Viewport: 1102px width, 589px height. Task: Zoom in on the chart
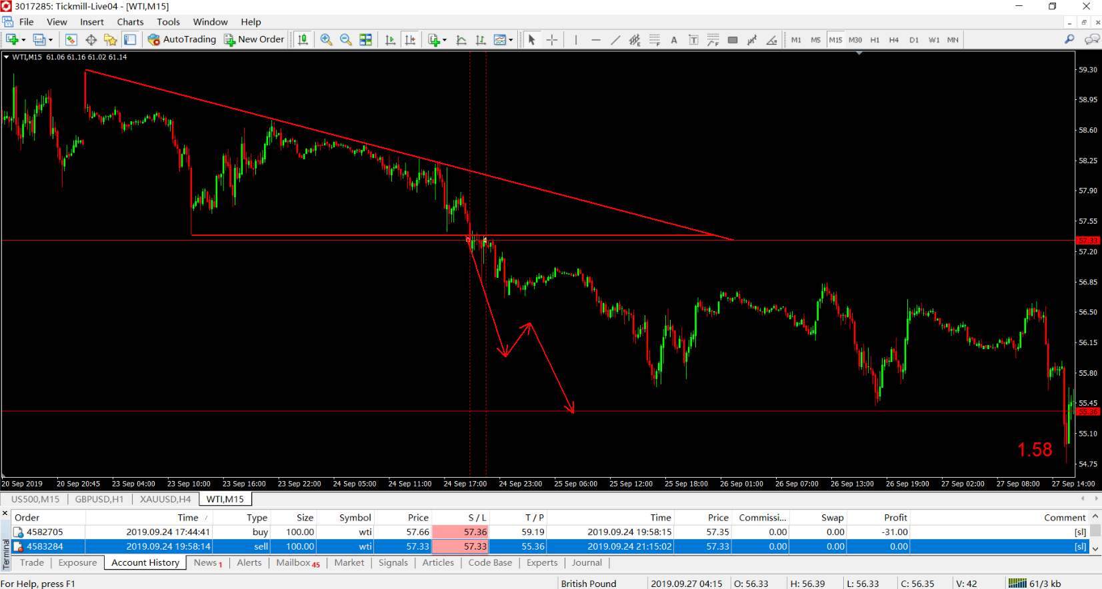click(x=326, y=40)
